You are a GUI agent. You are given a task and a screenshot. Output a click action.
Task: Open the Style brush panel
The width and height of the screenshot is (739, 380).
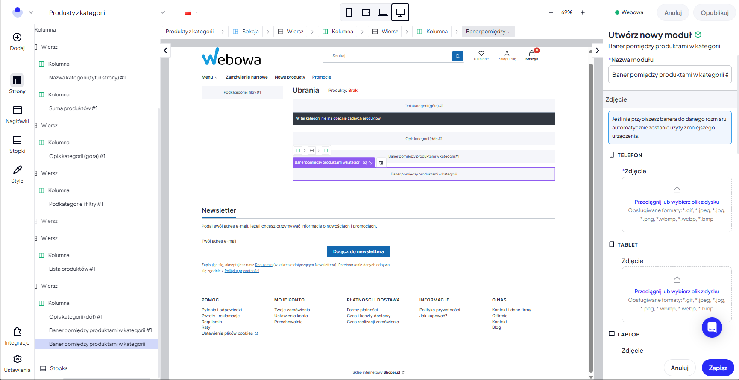pos(17,174)
